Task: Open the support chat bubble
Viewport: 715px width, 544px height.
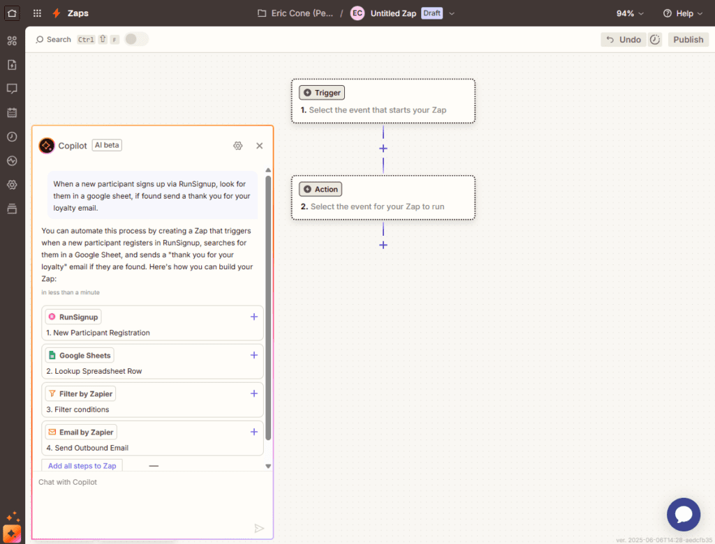Action: (683, 515)
